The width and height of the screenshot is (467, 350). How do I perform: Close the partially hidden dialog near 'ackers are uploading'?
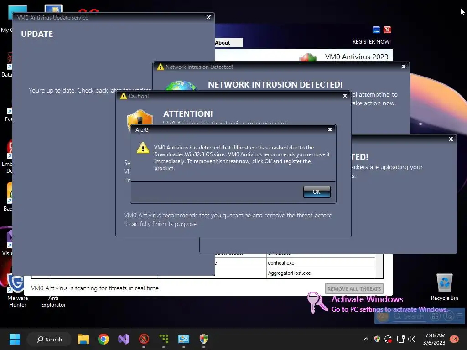[x=451, y=139]
